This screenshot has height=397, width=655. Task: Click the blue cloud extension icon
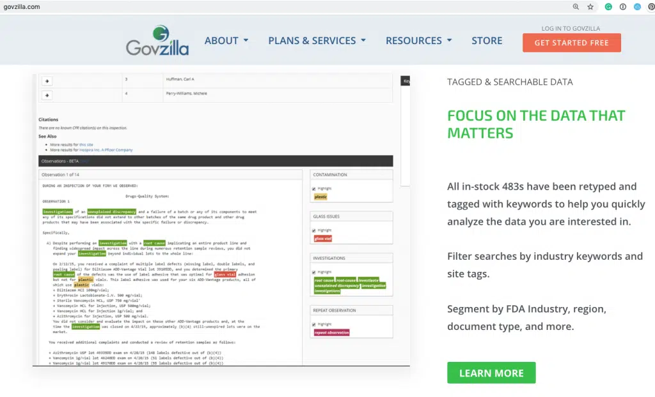(637, 6)
